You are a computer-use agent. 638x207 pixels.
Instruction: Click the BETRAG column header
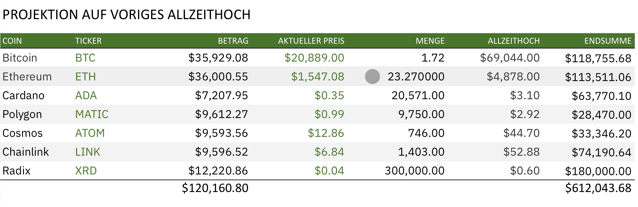pos(233,41)
